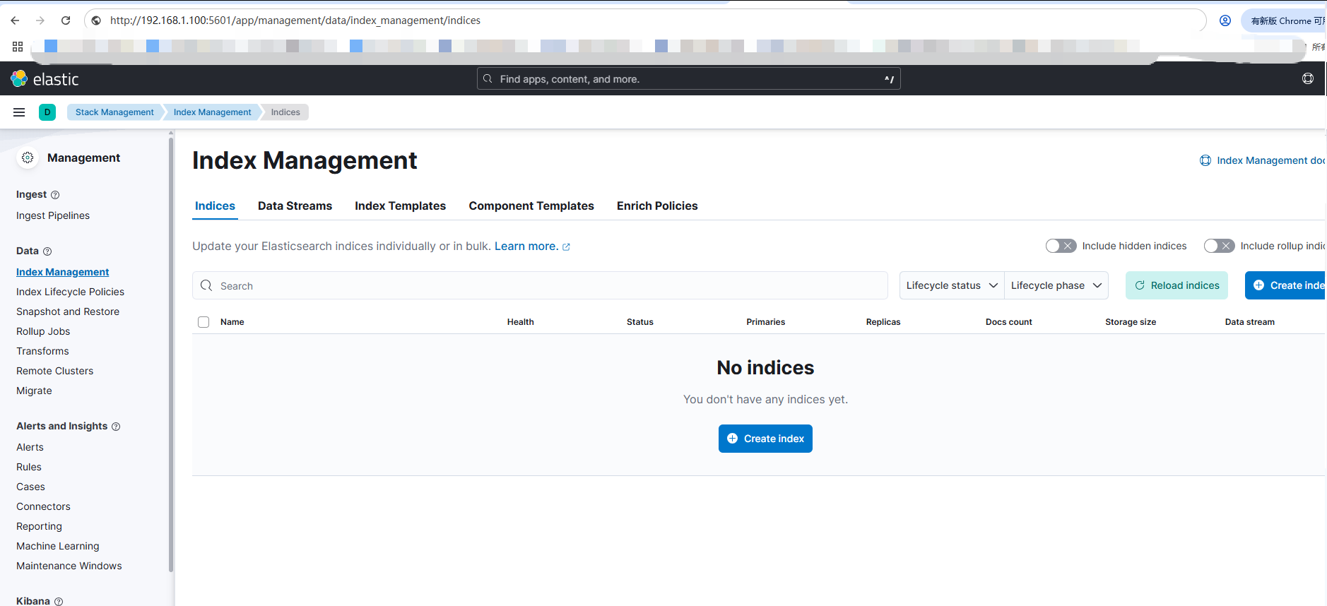Click the Management gear icon

(x=28, y=158)
